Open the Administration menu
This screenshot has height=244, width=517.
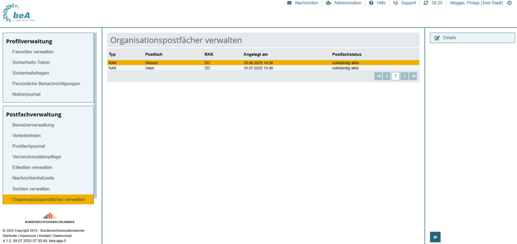pyautogui.click(x=343, y=3)
